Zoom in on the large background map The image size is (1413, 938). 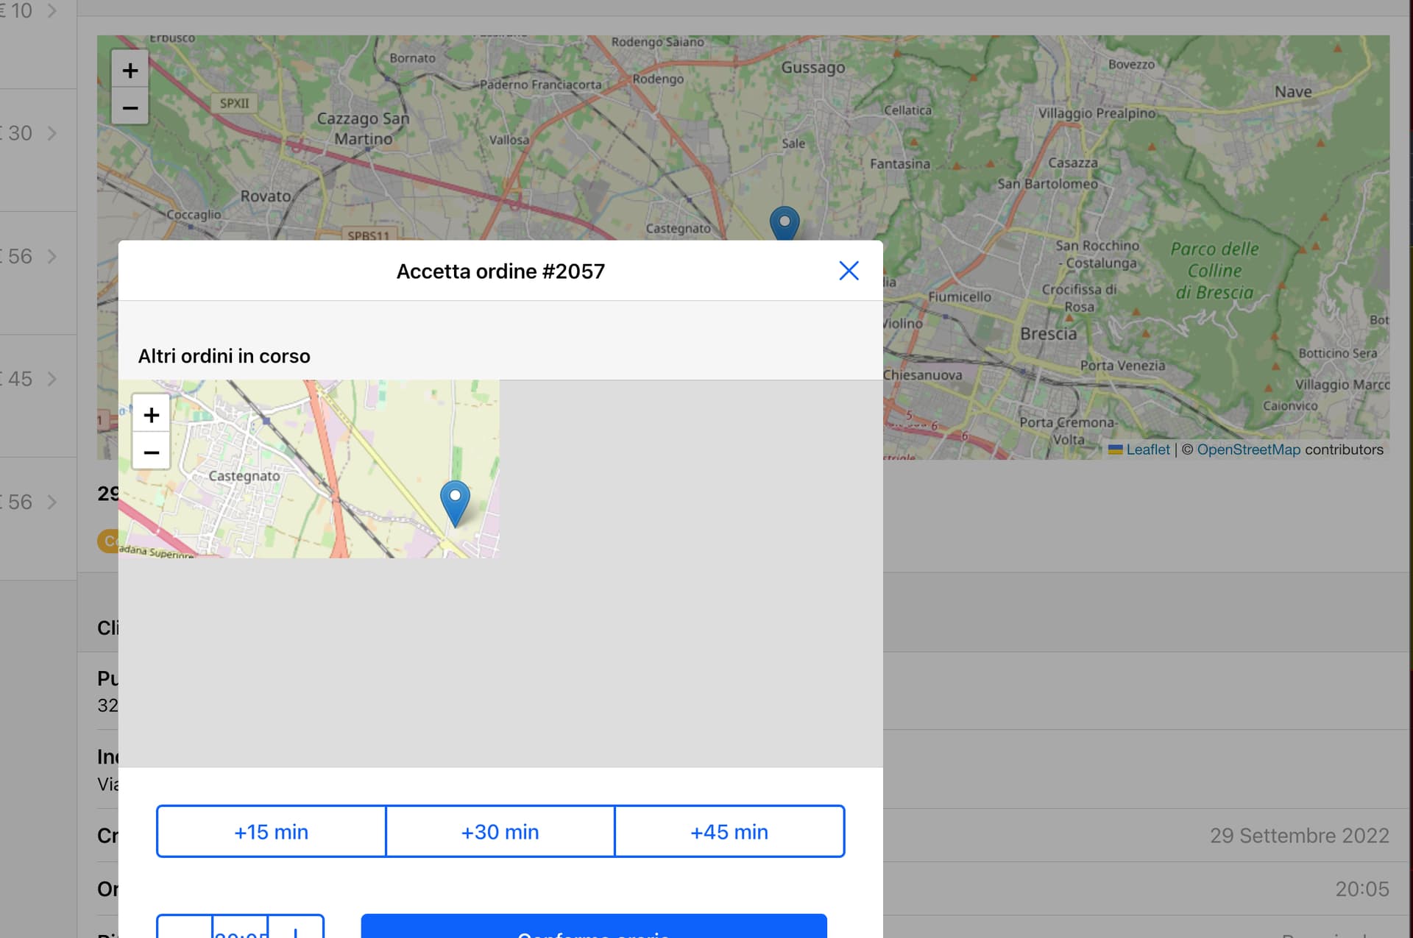click(130, 70)
